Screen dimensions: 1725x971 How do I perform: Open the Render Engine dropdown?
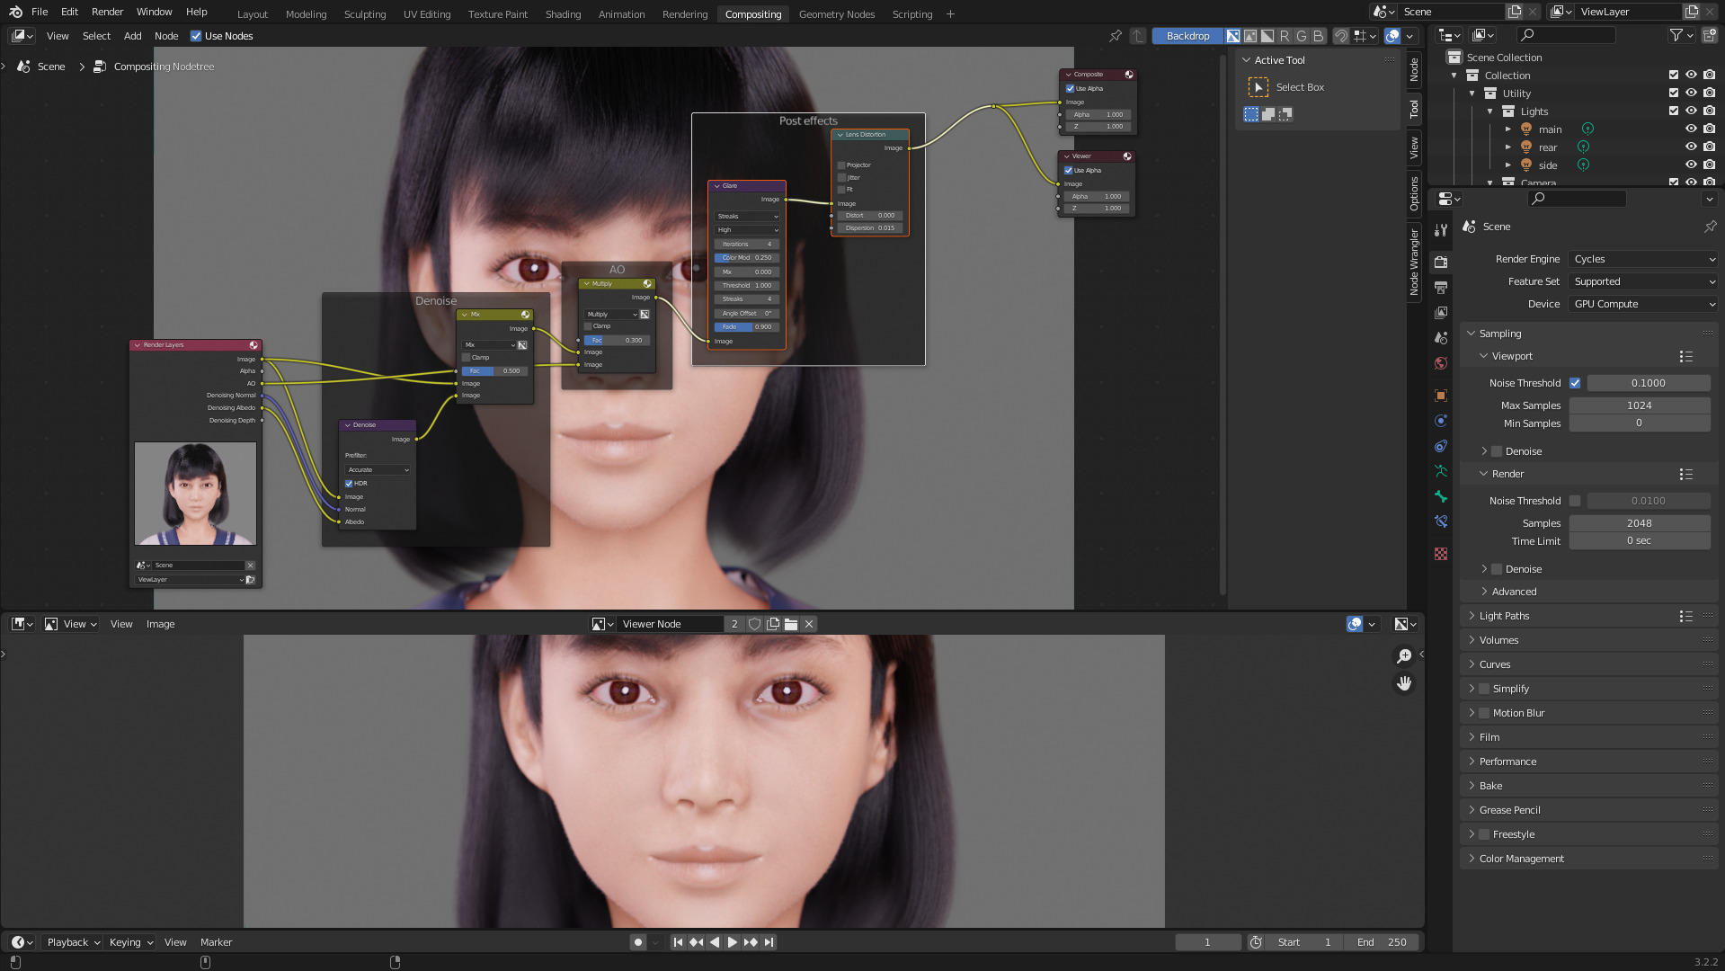pyautogui.click(x=1642, y=259)
